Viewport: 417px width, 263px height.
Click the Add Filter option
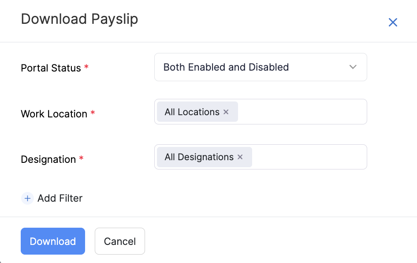point(60,198)
